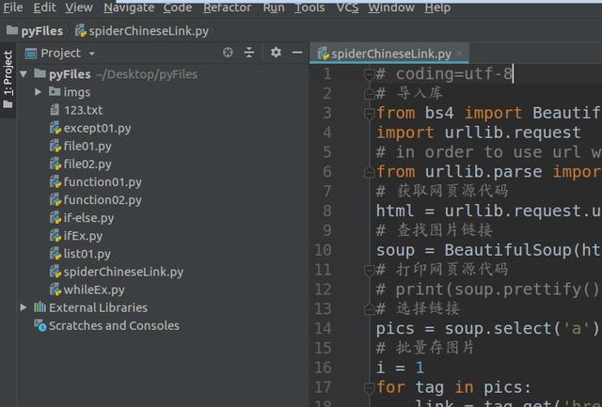
Task: Select file02.py in project tree
Action: click(x=87, y=164)
